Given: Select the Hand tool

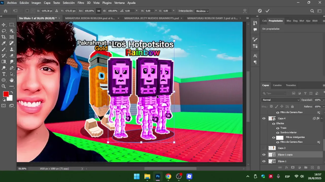Looking at the screenshot, I should pos(12,80).
